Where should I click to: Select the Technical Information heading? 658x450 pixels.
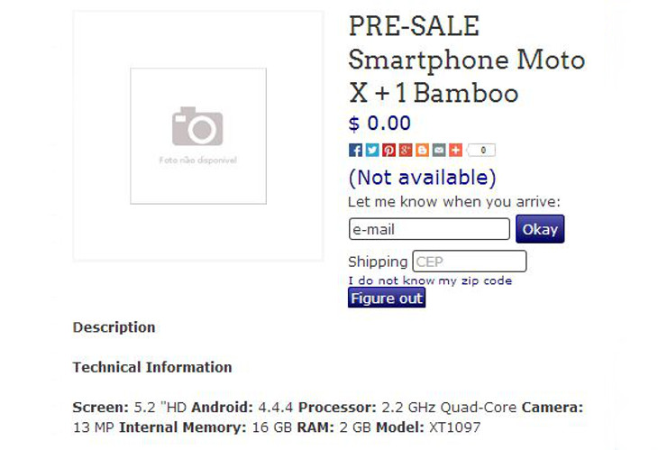tap(151, 367)
